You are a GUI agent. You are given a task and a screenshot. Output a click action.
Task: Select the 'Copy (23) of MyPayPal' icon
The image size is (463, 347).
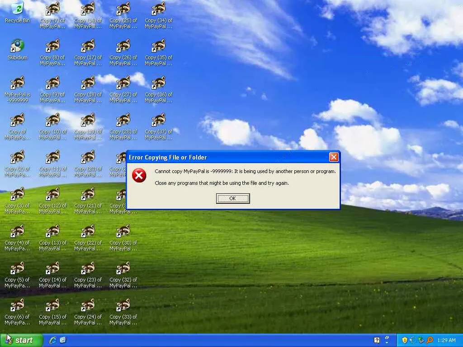coord(88,275)
